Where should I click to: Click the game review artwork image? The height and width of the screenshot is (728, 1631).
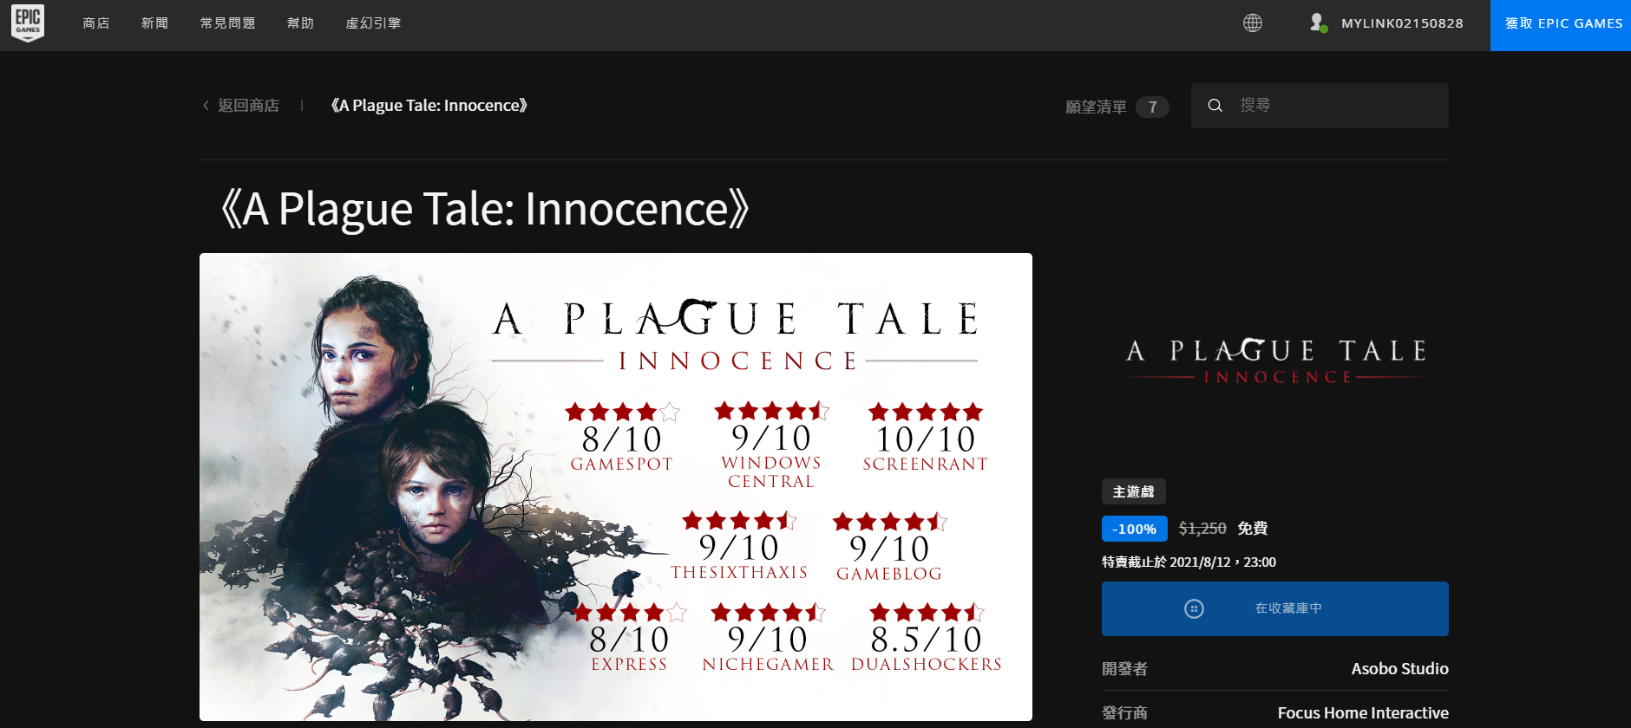coord(616,487)
